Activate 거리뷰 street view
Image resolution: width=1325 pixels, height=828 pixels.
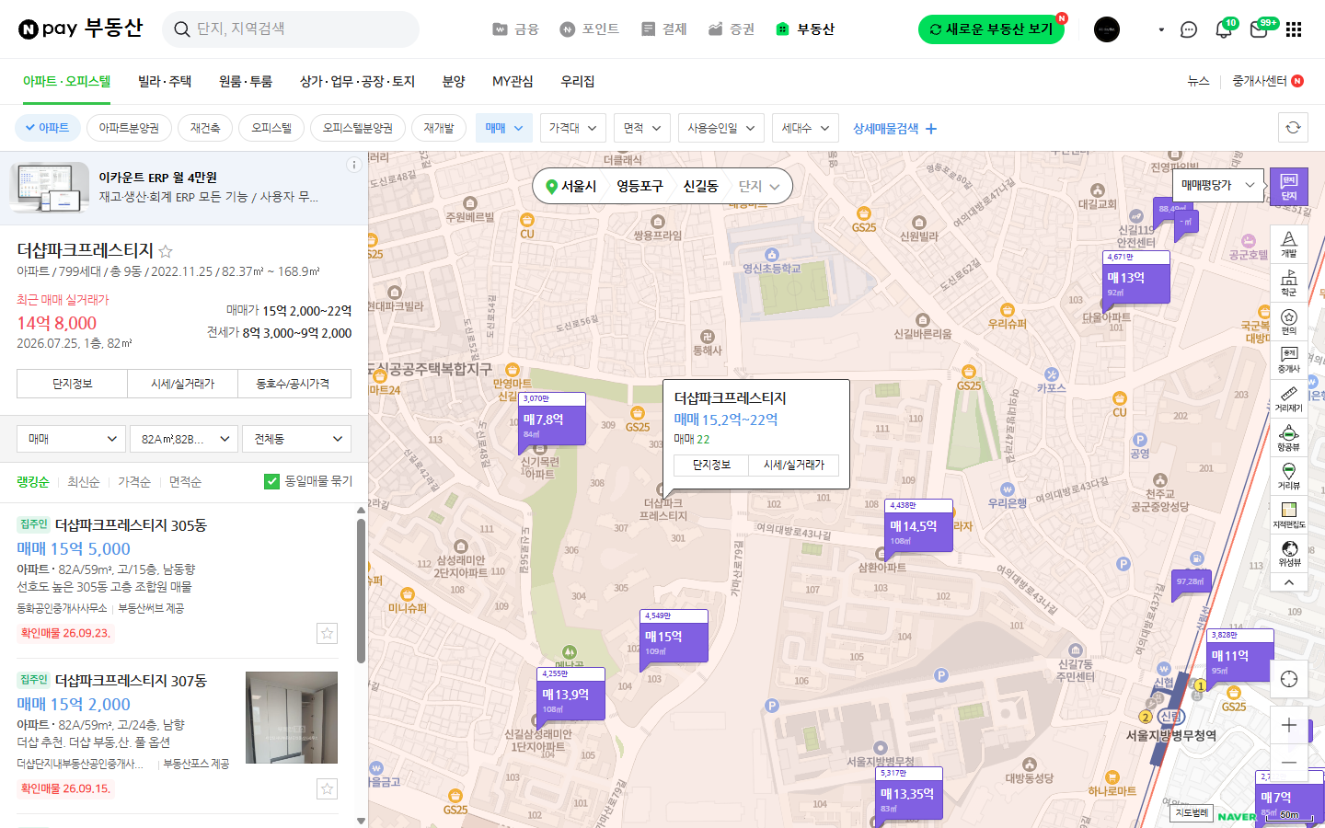[x=1288, y=477]
